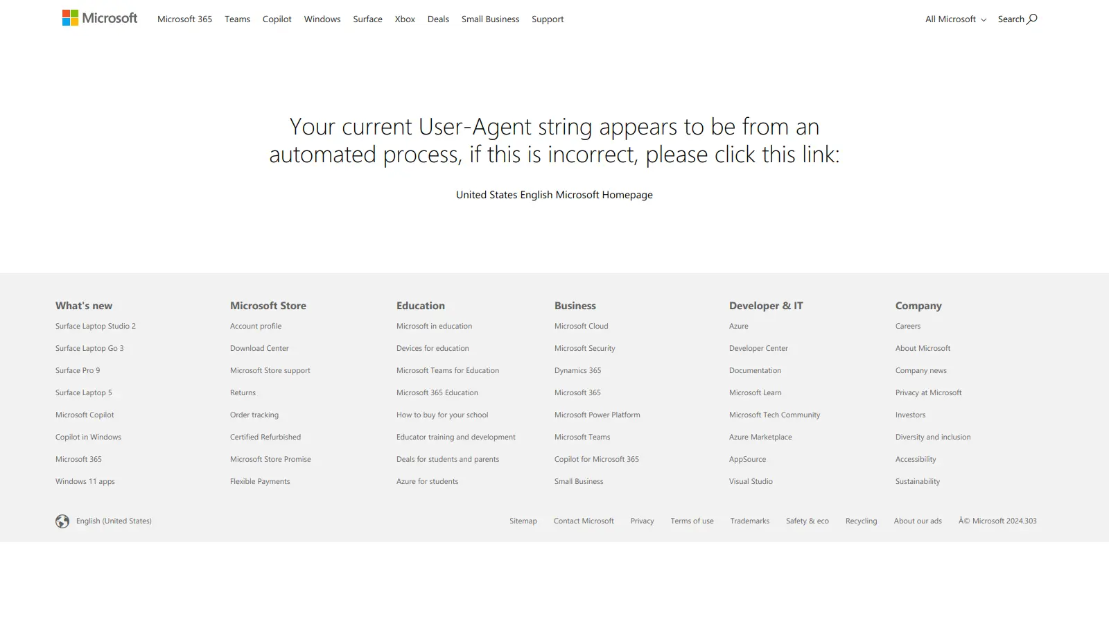Image resolution: width=1109 pixels, height=624 pixels.
Task: Expand the All Microsoft dropdown
Action: (x=955, y=19)
